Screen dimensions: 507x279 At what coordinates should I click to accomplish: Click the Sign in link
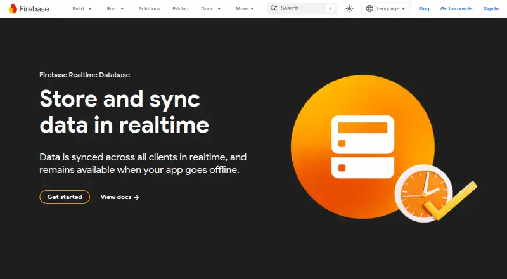pos(491,9)
